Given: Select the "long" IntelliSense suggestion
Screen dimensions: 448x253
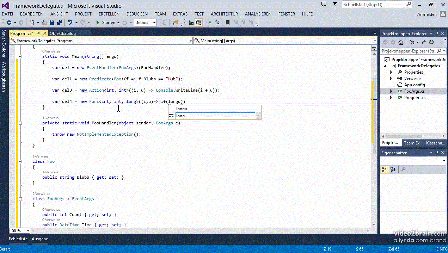Looking at the screenshot, I should tap(215, 116).
